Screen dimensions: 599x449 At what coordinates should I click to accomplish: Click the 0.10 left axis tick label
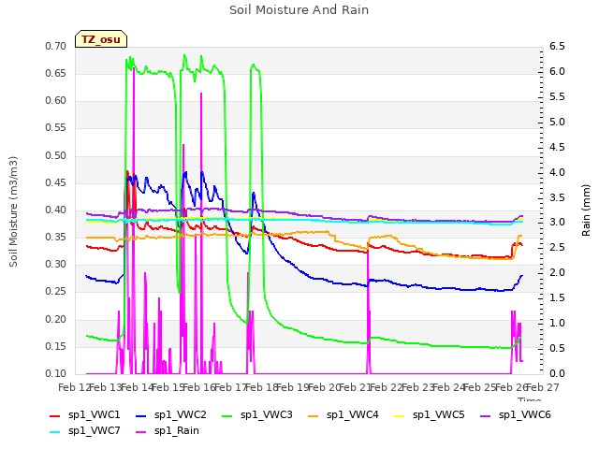[x=56, y=373]
